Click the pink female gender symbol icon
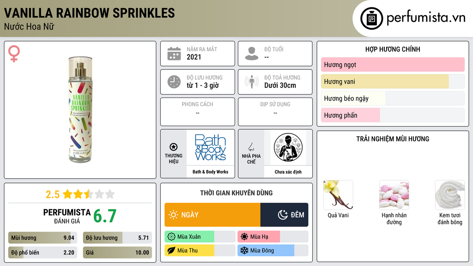This screenshot has height=266, width=473. (14, 54)
